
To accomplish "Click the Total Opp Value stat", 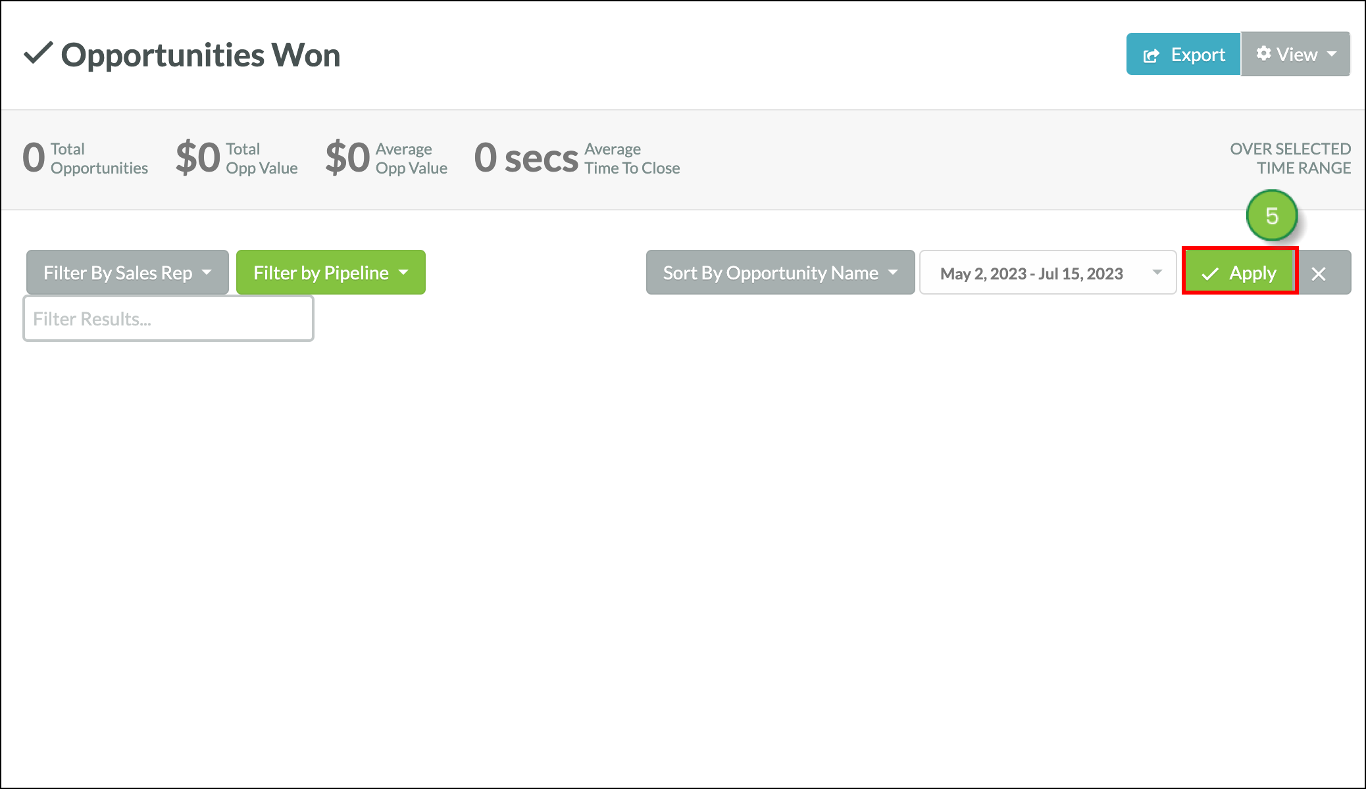I will tap(237, 158).
